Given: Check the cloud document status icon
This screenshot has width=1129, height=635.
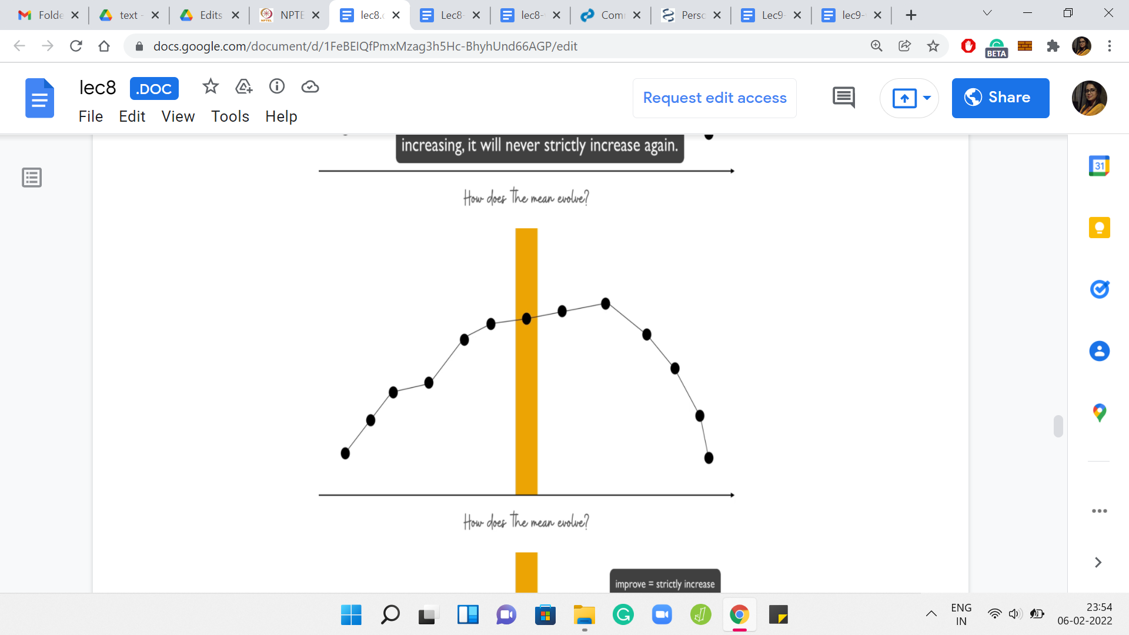Looking at the screenshot, I should point(310,87).
